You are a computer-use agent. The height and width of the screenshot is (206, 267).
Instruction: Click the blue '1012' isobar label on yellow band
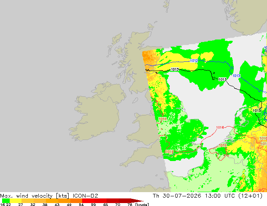tap(194, 61)
